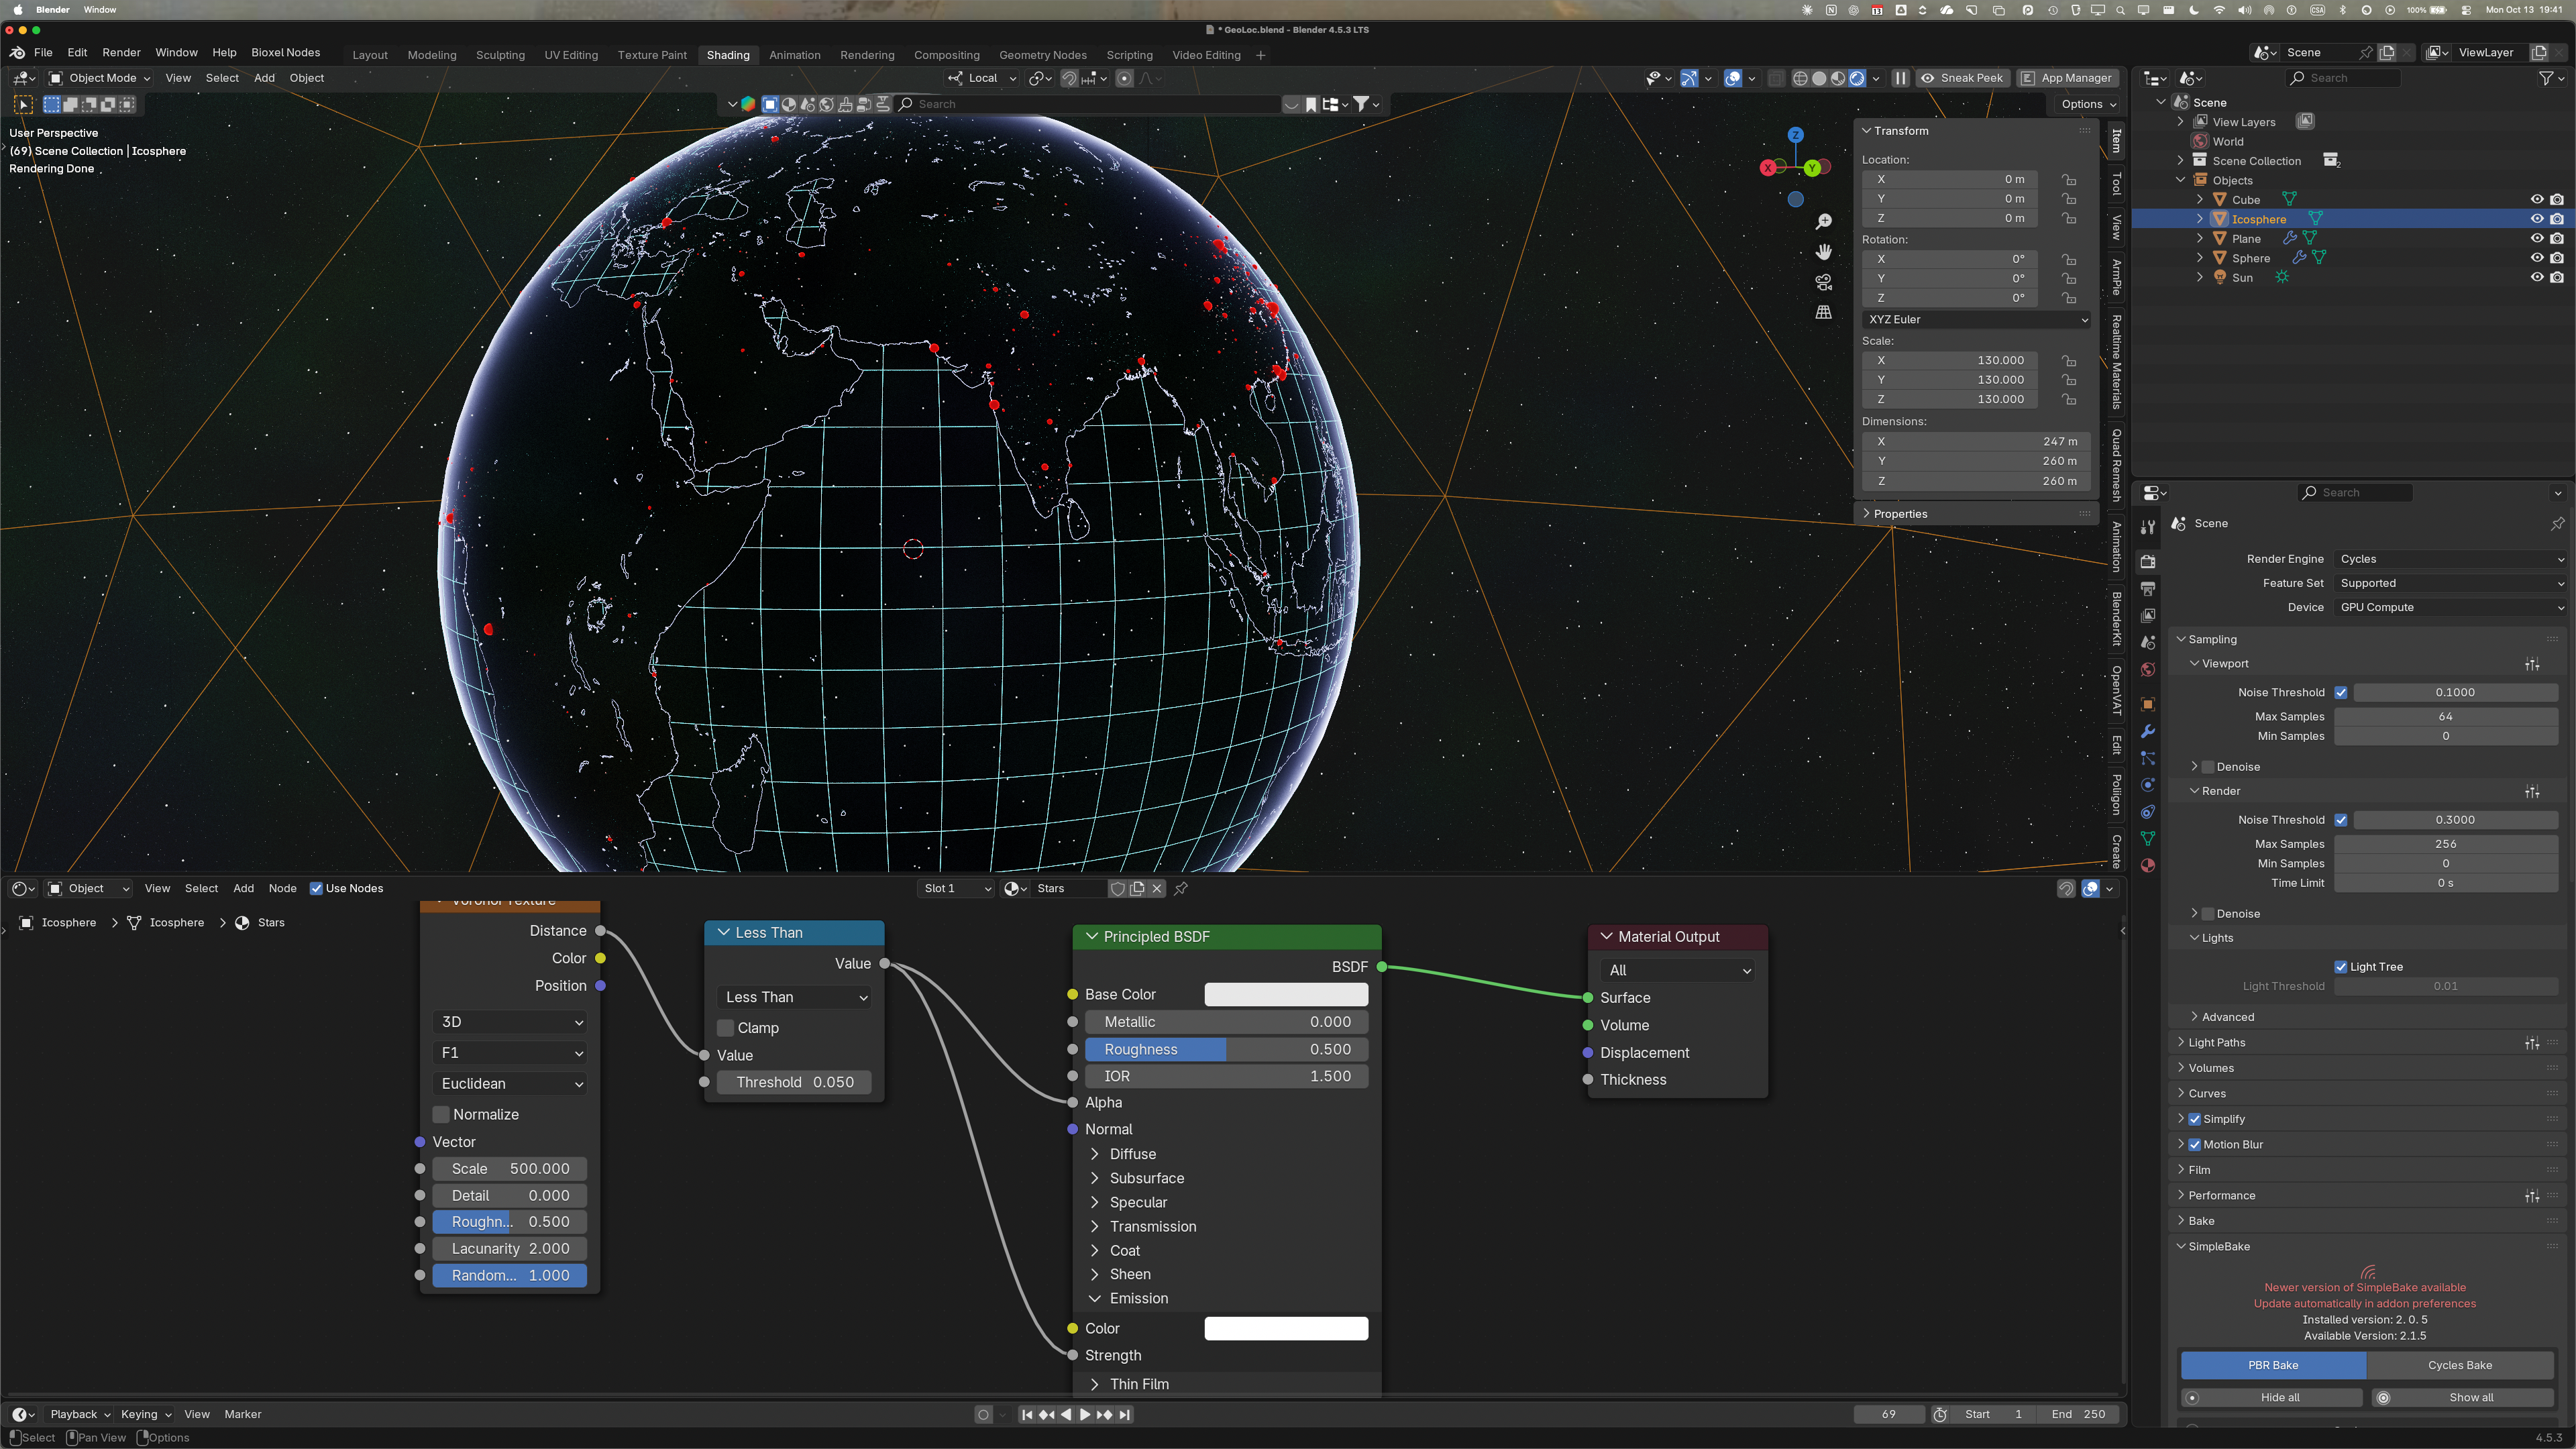Image resolution: width=2576 pixels, height=1449 pixels.
Task: Open the Material properties tab (red sphere)
Action: tap(2147, 866)
